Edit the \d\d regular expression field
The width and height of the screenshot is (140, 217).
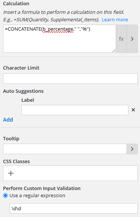[74, 208]
